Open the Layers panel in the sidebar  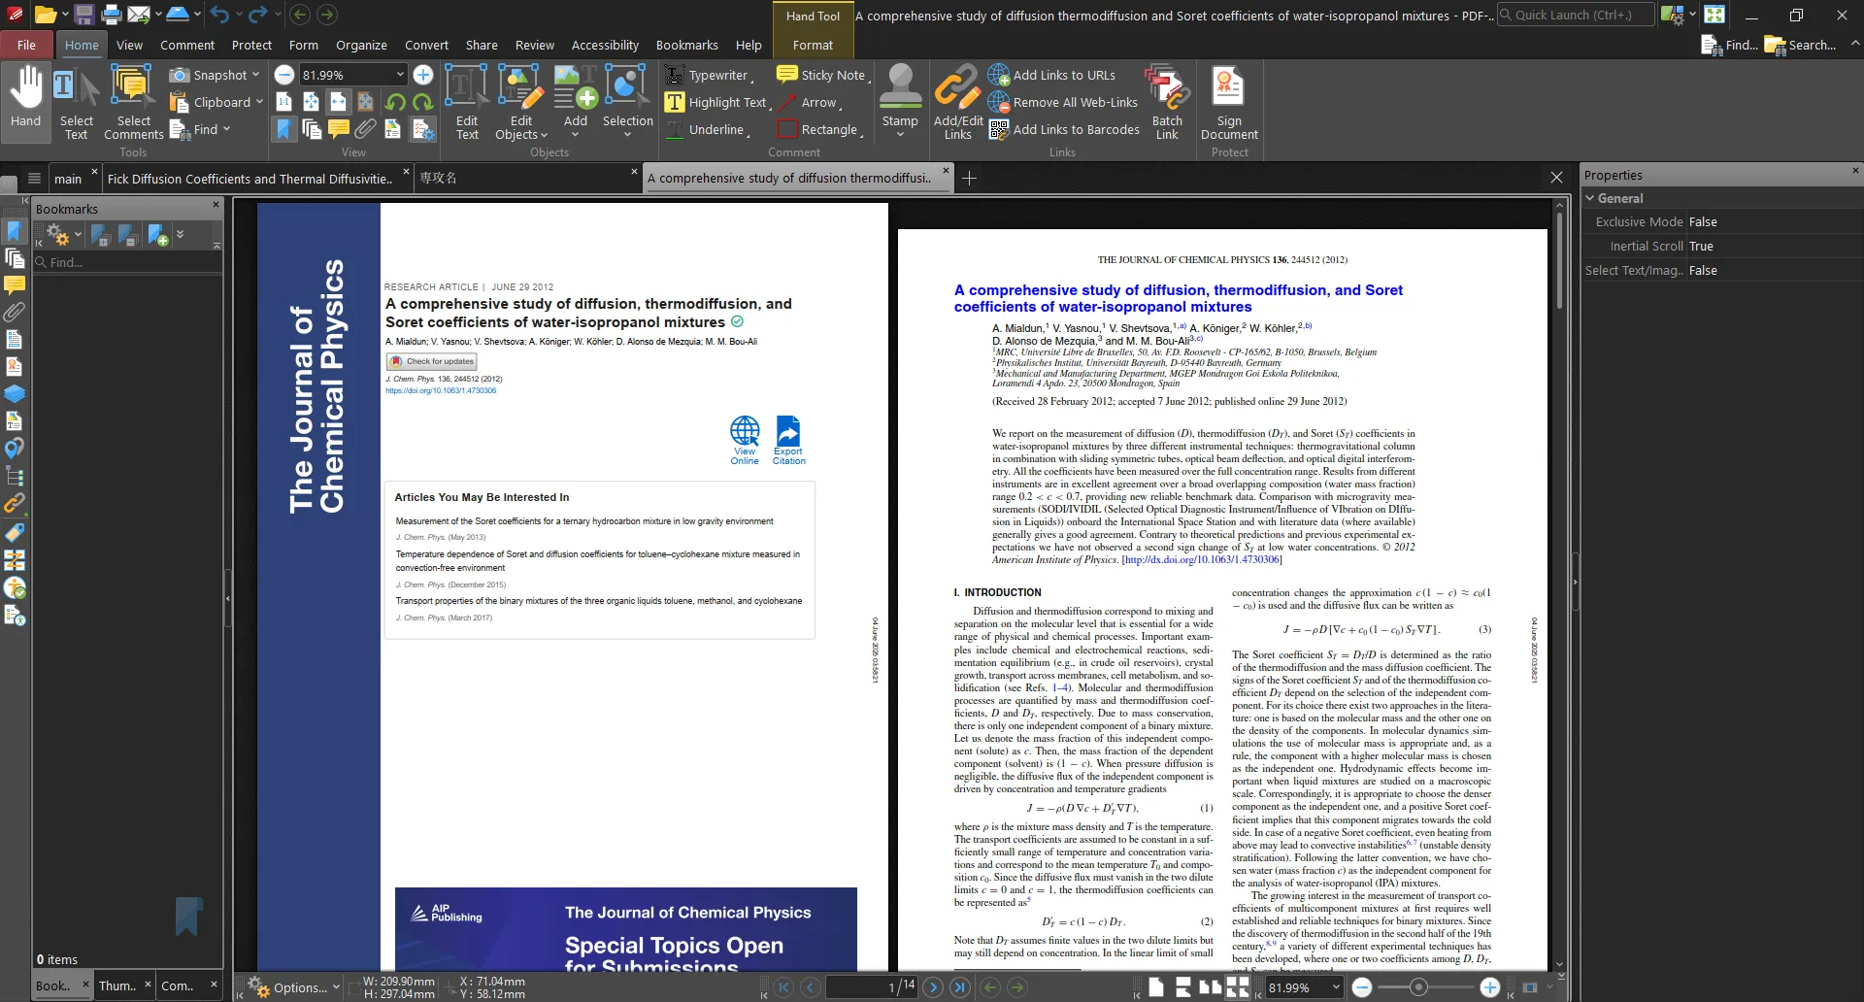click(x=16, y=394)
